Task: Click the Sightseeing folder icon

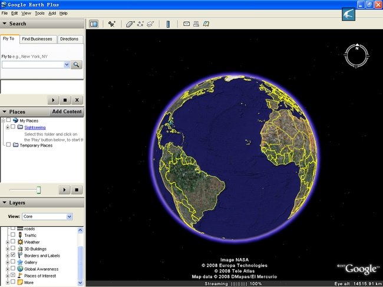Action: [20, 127]
